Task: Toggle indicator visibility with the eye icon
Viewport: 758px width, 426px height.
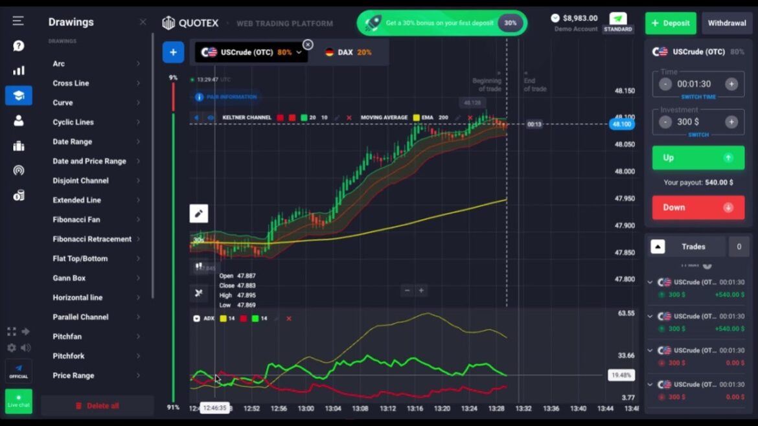Action: point(211,118)
